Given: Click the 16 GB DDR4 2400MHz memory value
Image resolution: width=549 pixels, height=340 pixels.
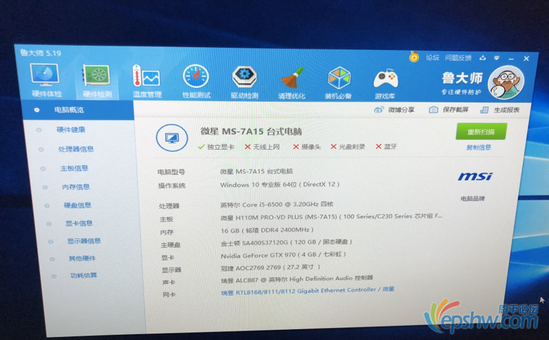Looking at the screenshot, I should (x=267, y=230).
